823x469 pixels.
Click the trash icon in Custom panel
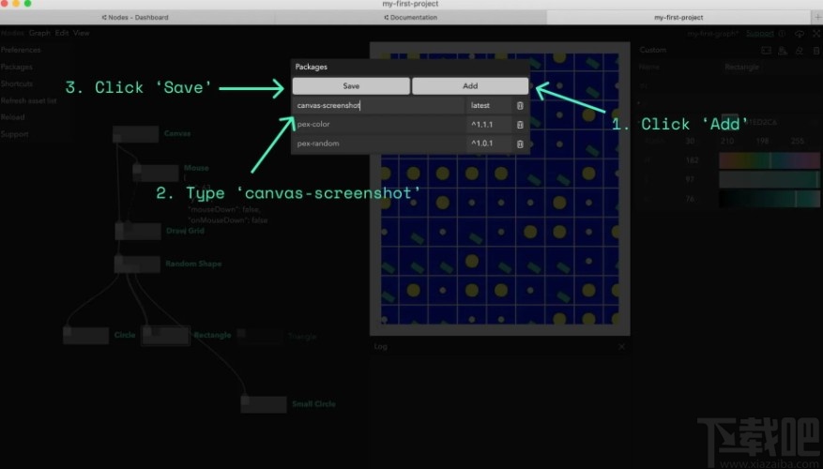point(816,51)
